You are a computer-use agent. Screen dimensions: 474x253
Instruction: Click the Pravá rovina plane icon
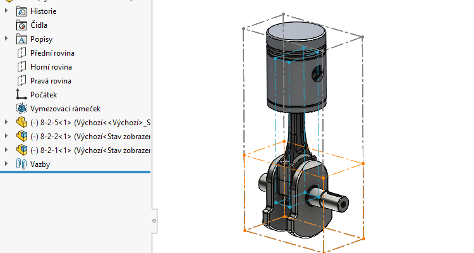pos(21,81)
